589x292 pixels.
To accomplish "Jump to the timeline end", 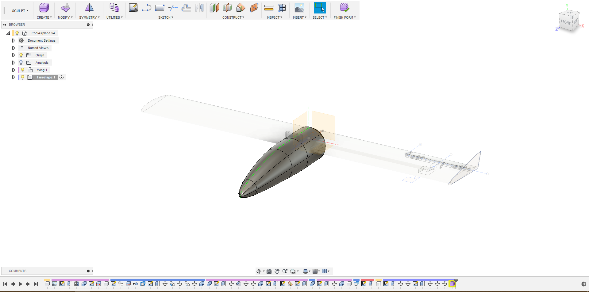I will pos(36,284).
